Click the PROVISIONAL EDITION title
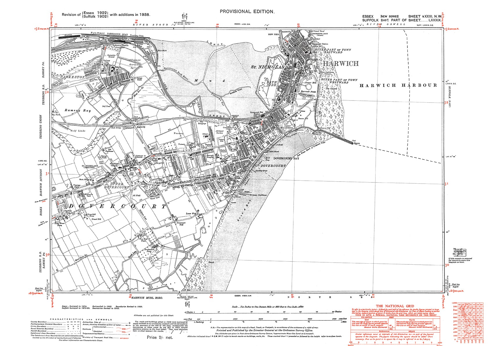Image resolution: width=489 pixels, height=346 pixels. pyautogui.click(x=247, y=12)
